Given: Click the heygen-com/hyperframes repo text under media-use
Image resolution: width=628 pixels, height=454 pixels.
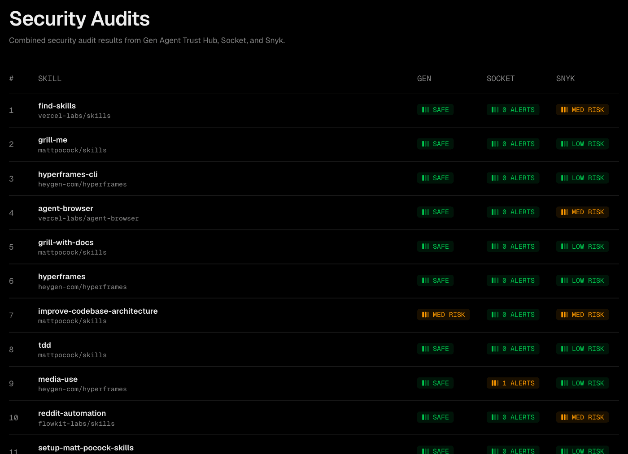Looking at the screenshot, I should click(x=83, y=389).
